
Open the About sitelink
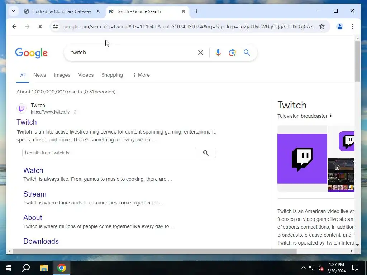tap(33, 217)
